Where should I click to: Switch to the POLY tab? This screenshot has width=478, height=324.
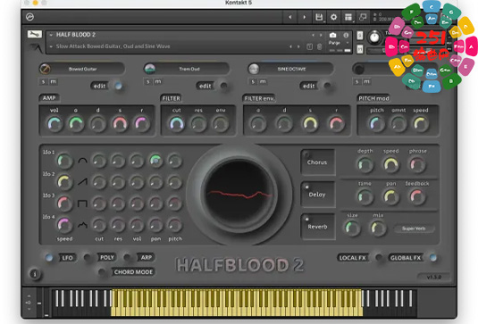106,258
